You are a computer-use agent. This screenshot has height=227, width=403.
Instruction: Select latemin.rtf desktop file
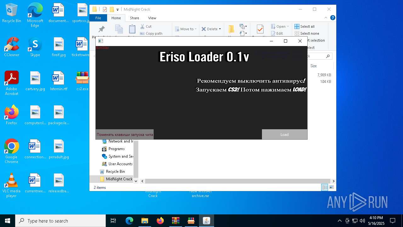pyautogui.click(x=59, y=81)
